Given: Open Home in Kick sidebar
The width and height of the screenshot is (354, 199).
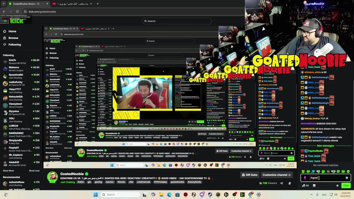Looking at the screenshot, I should [x=12, y=31].
